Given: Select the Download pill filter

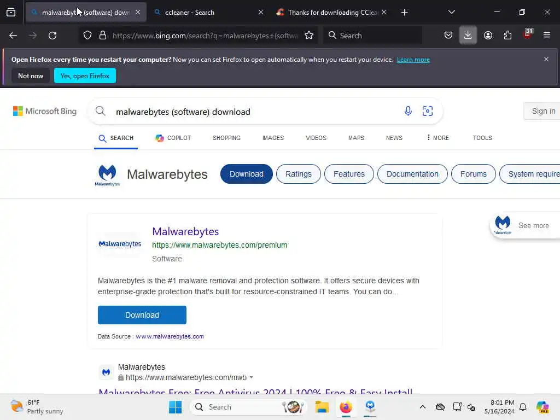Looking at the screenshot, I should (247, 174).
